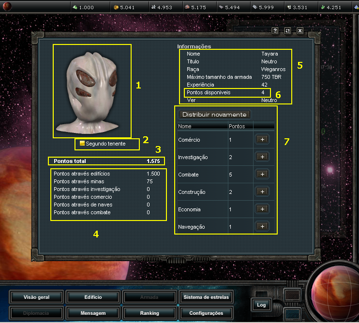Viewport: 359px width, 323px height.
Task: Click the help question mark icon
Action: [275, 30]
